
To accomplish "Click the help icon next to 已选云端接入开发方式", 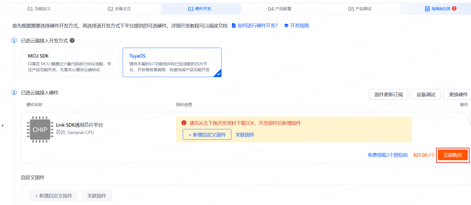I will 72,40.
